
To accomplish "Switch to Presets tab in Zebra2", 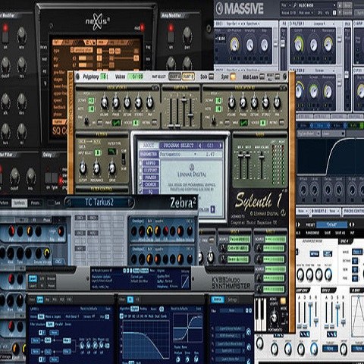I will (x=35, y=202).
